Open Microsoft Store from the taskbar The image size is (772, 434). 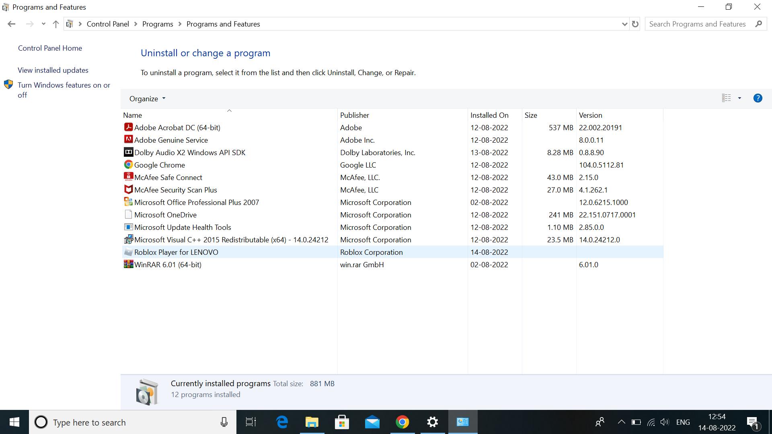click(x=342, y=422)
